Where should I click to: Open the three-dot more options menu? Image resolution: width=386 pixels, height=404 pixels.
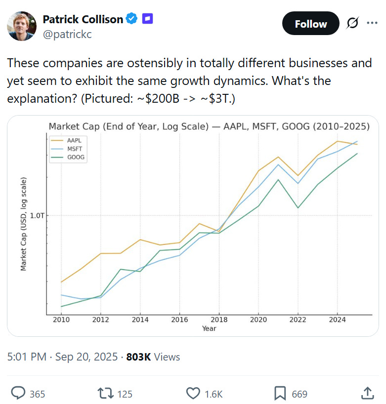(x=372, y=24)
